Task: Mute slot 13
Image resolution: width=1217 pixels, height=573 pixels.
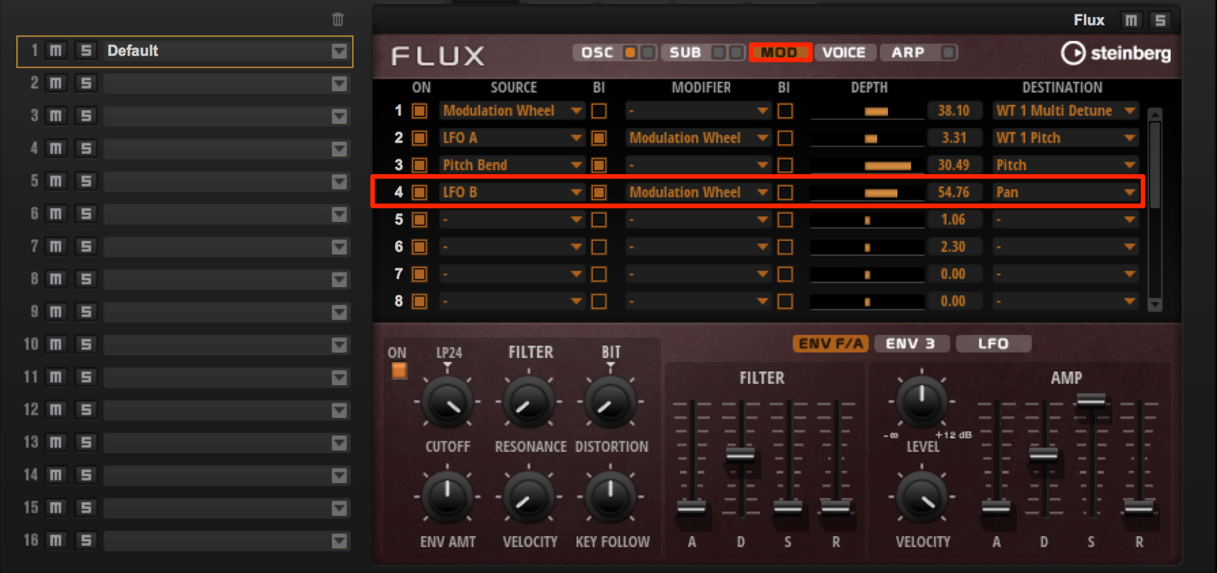Action: (56, 442)
